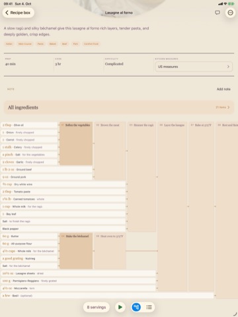This screenshot has height=317, width=238.
Task: Select Salt to finish the ragù row
Action: (x=63, y=221)
